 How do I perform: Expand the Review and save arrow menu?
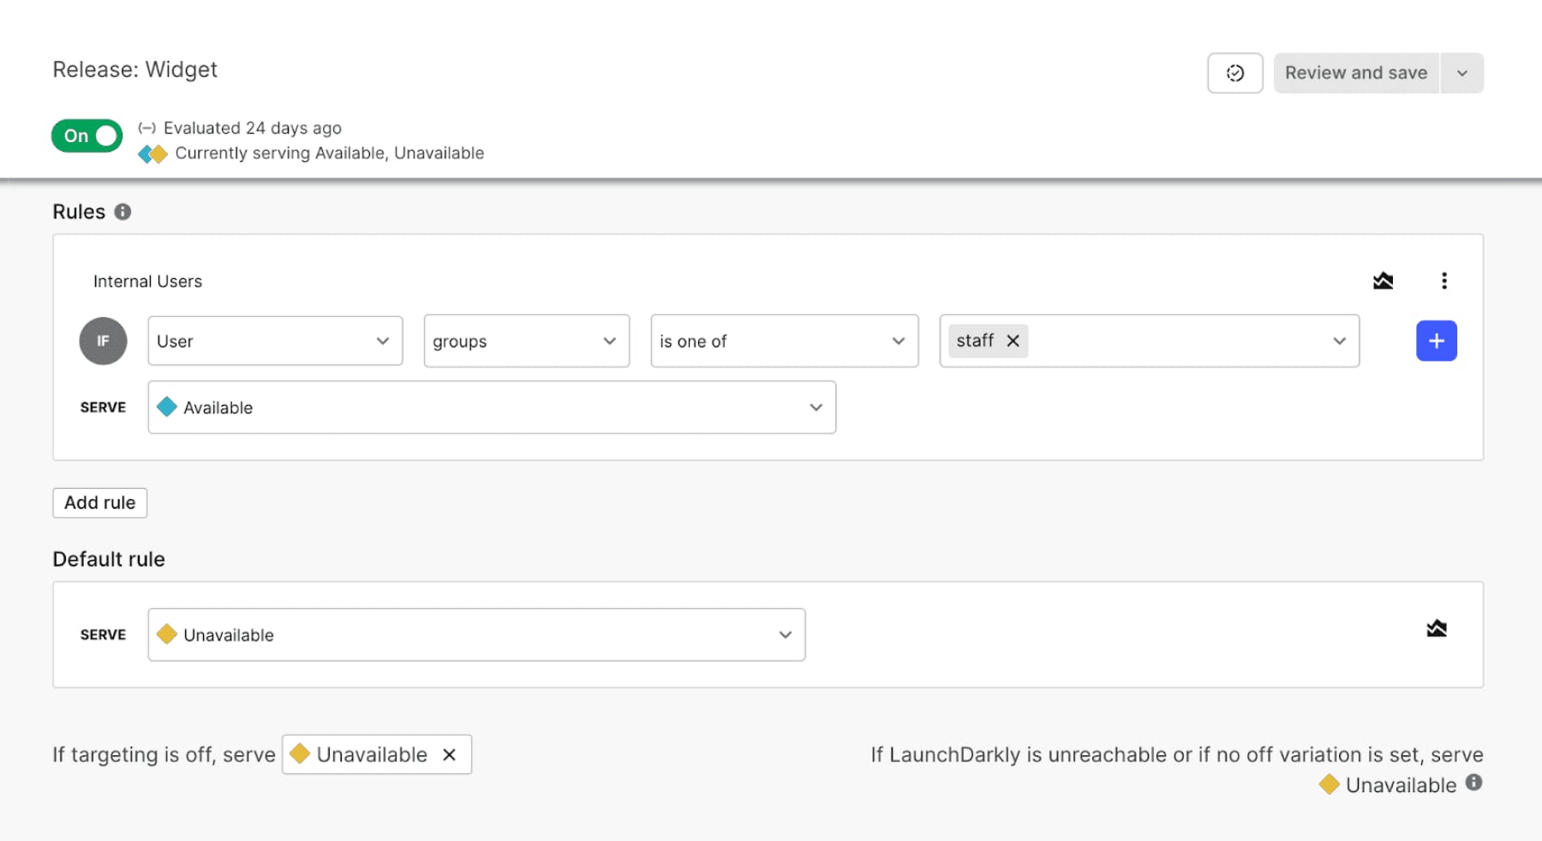(x=1462, y=73)
